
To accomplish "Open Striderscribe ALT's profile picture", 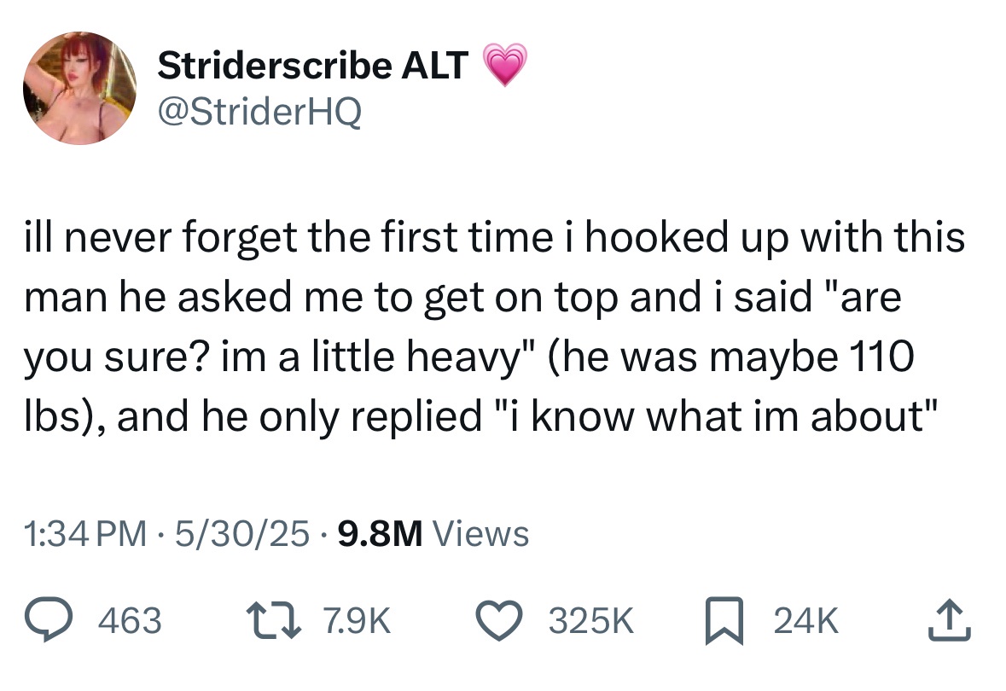I will pos(79,87).
